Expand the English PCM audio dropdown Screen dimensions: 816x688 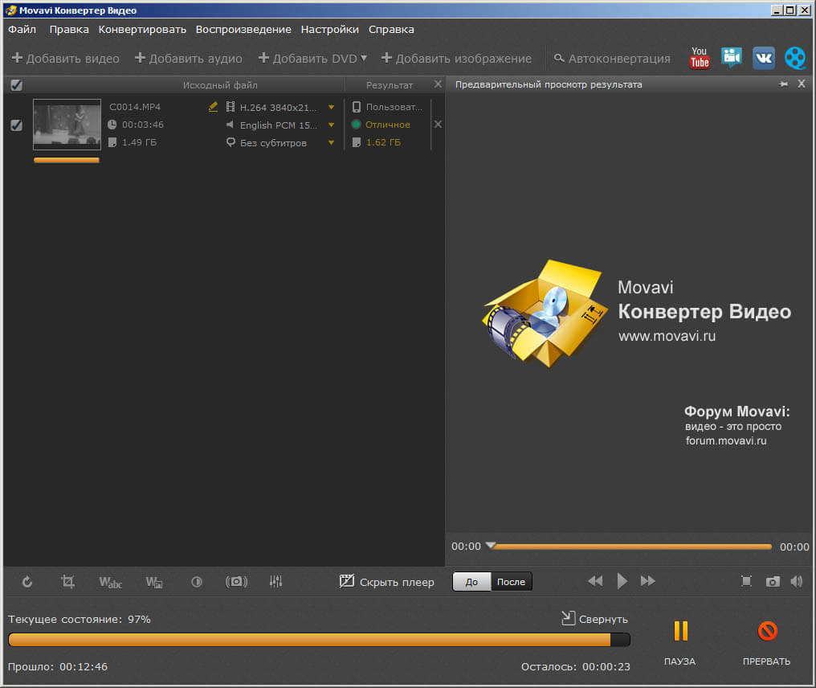coord(331,125)
